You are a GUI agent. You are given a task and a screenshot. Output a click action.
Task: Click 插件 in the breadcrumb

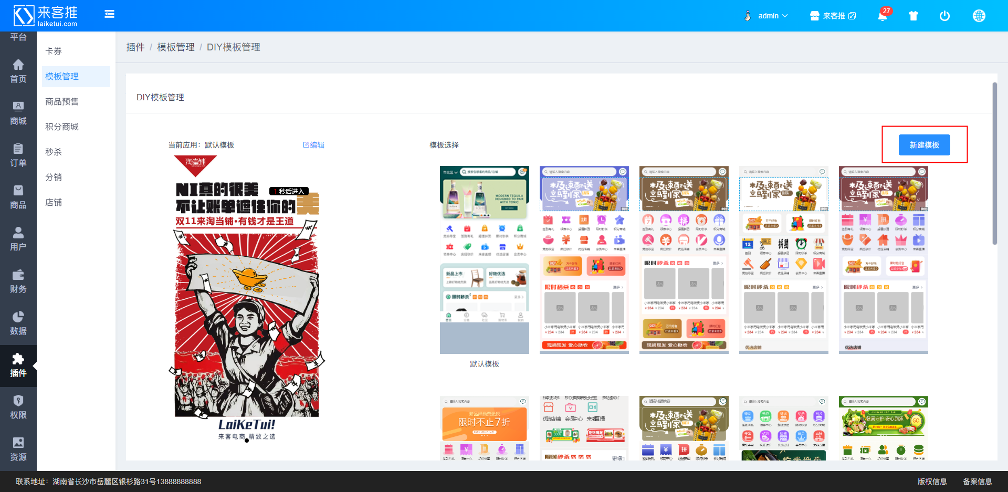click(x=135, y=47)
